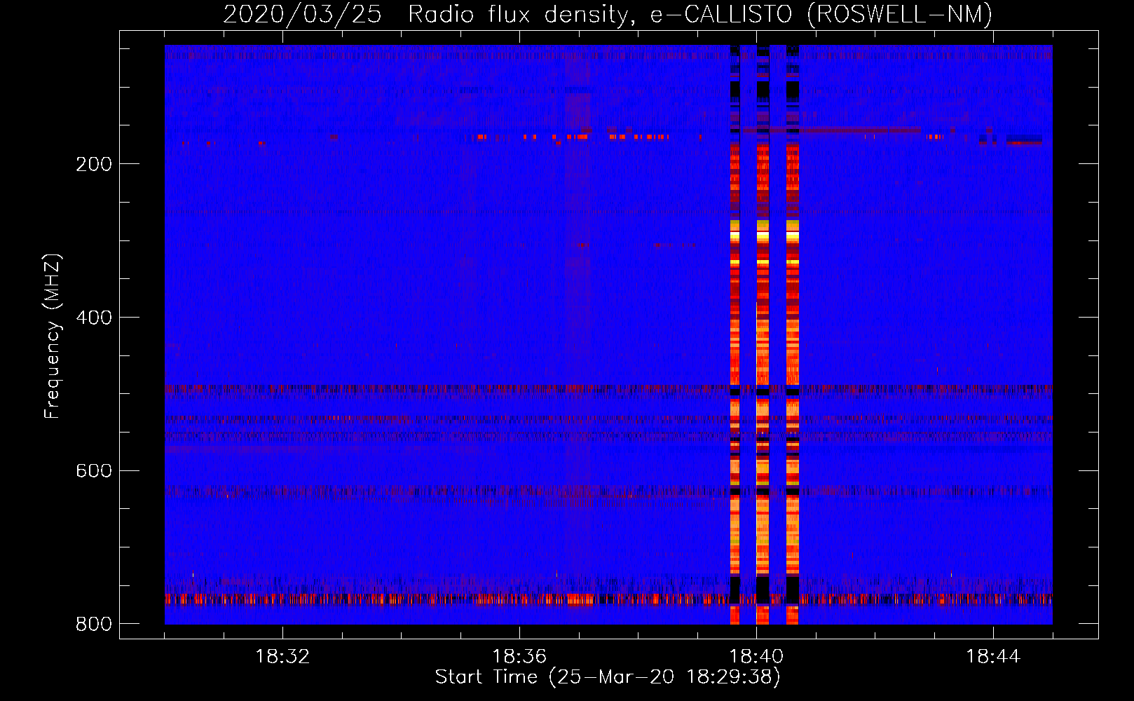Select the 18:40 time tick label
The image size is (1134, 701).
(x=756, y=657)
